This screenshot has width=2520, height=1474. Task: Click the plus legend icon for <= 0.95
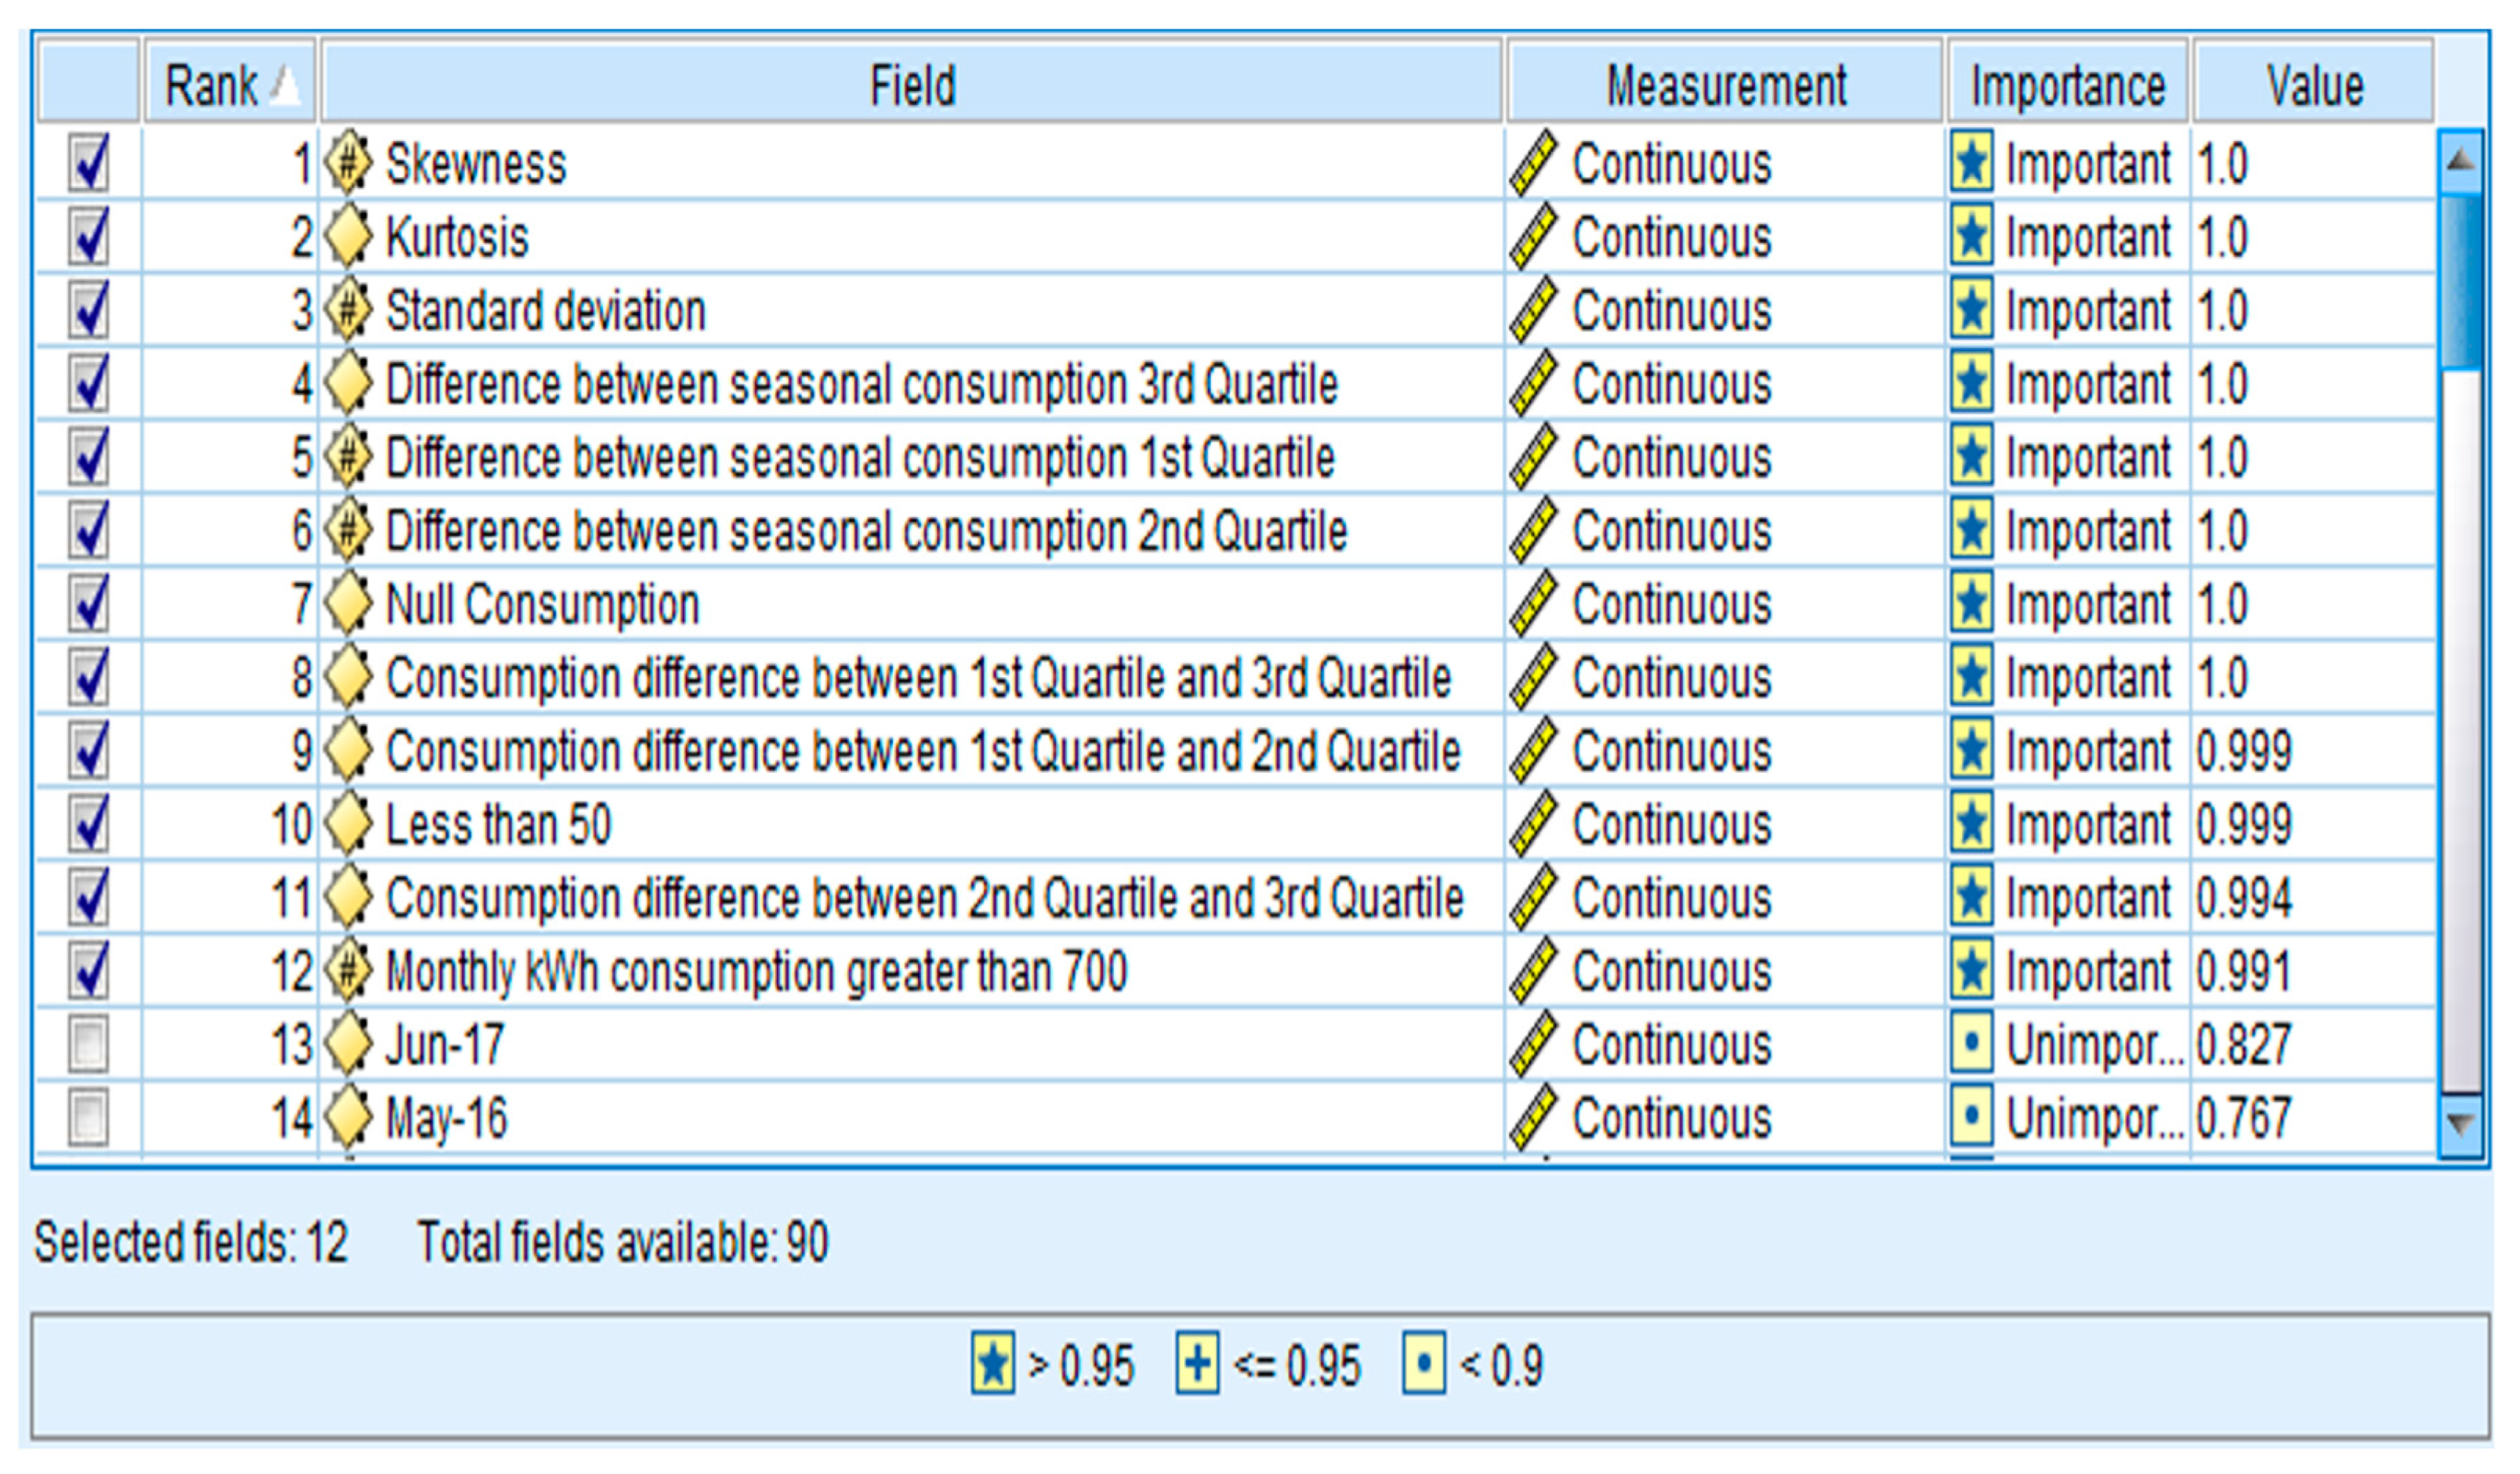[1197, 1363]
